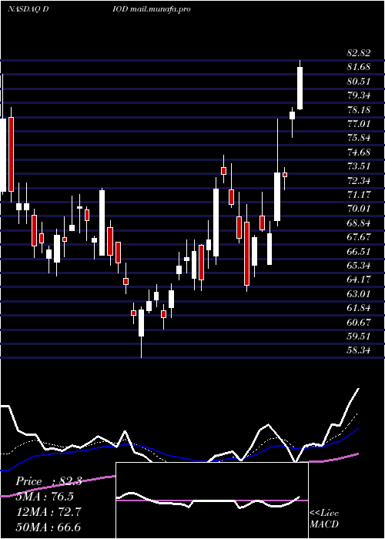Screen dimensions: 385x539
Task: Click the 63.01 price axis label
Action: (x=359, y=294)
